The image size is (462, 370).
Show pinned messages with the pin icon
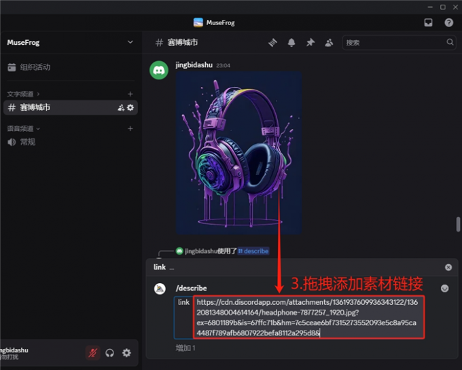[x=310, y=43]
